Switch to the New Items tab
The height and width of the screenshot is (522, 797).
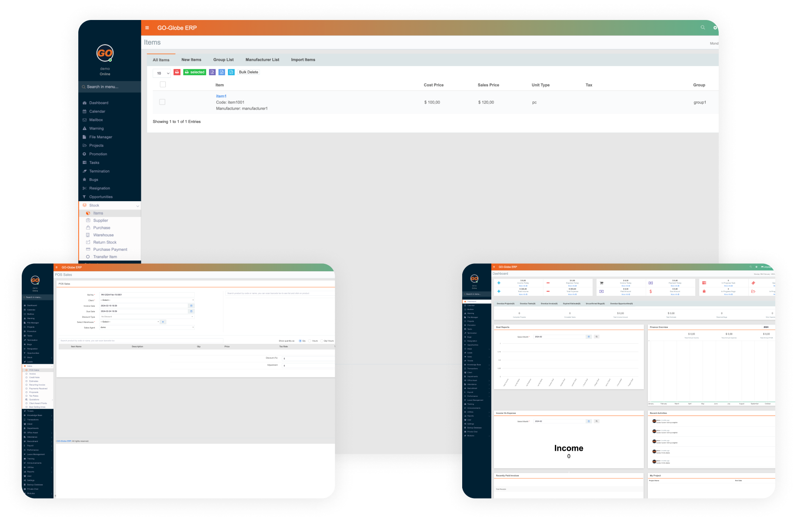(191, 60)
